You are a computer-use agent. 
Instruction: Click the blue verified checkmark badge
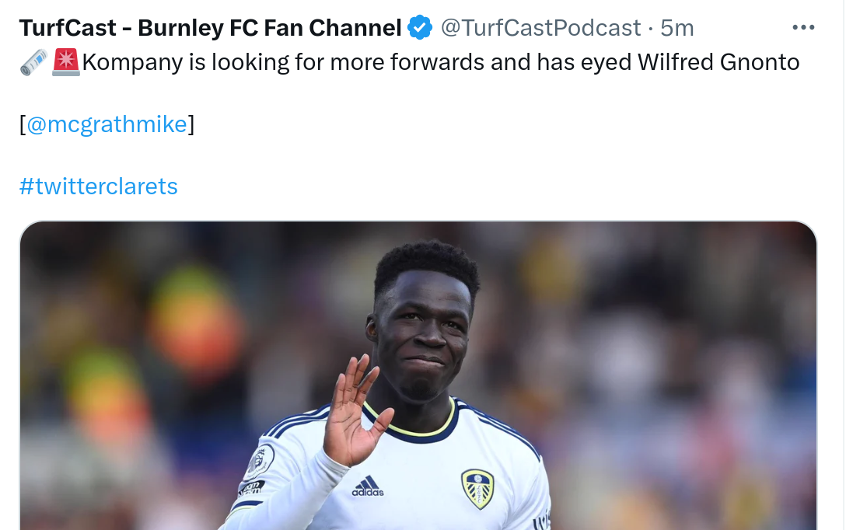420,27
